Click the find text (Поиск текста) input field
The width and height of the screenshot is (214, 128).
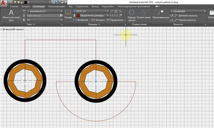click(43, 16)
